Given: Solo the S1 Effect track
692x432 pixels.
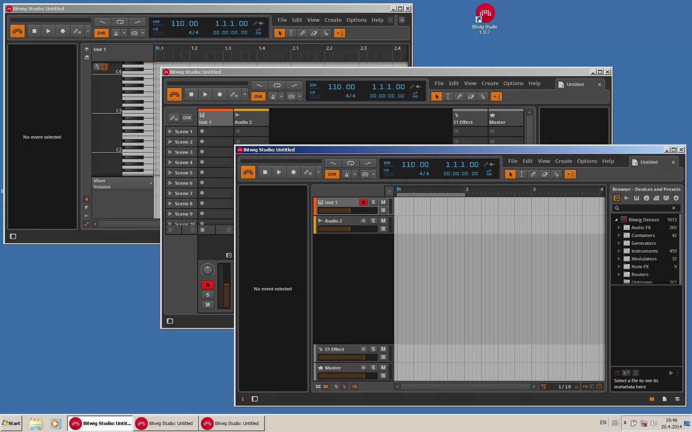Looking at the screenshot, I should 373,349.
